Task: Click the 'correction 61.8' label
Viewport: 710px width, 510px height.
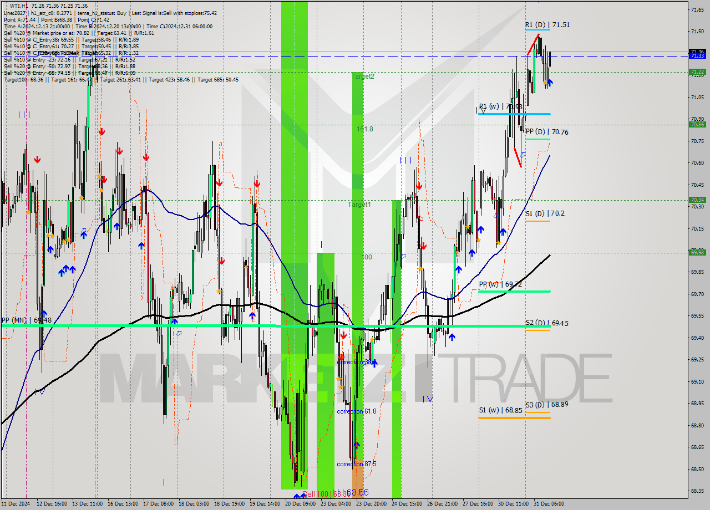Action: click(357, 411)
